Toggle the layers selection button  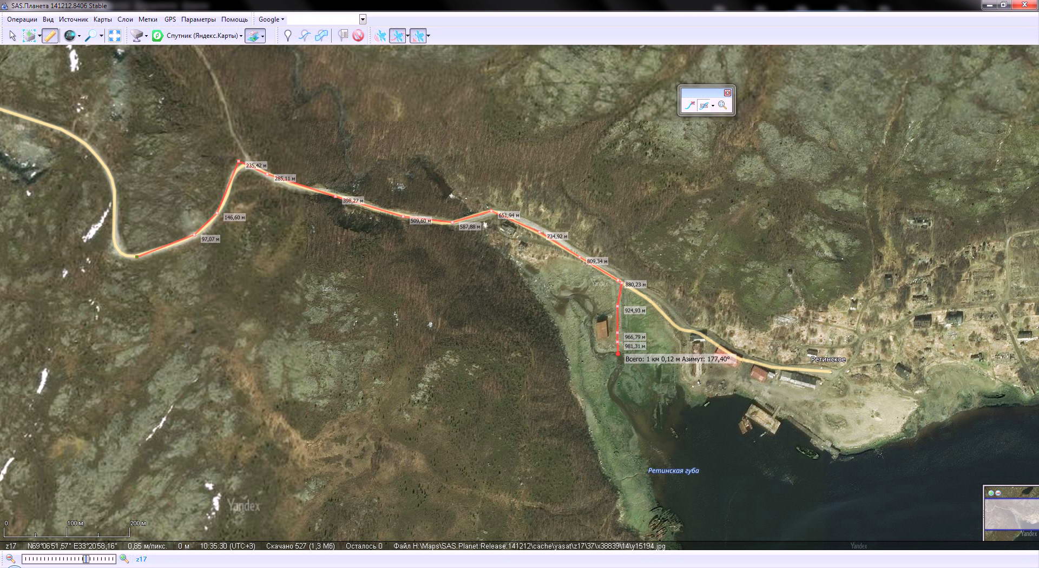point(253,36)
